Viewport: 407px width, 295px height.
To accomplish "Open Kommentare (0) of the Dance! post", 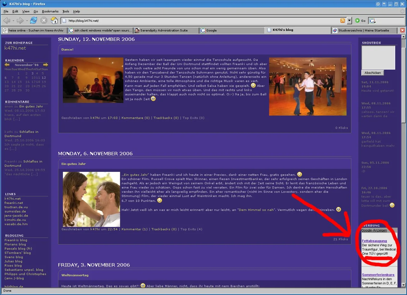I will (135, 118).
